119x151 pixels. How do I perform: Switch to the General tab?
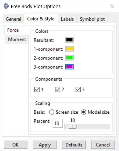(13, 19)
